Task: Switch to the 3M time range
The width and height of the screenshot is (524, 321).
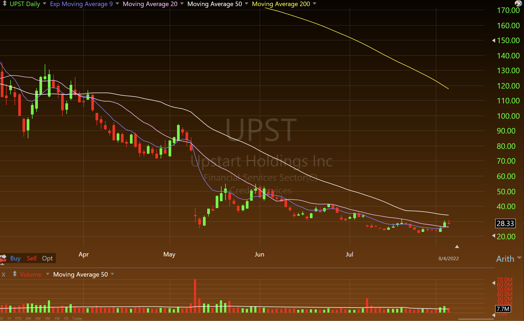Action: coord(38,318)
